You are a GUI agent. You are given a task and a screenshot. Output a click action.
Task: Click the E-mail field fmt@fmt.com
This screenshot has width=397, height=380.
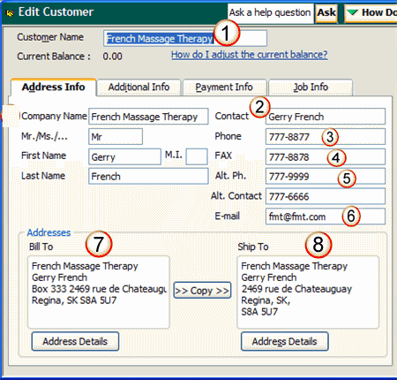click(x=326, y=217)
